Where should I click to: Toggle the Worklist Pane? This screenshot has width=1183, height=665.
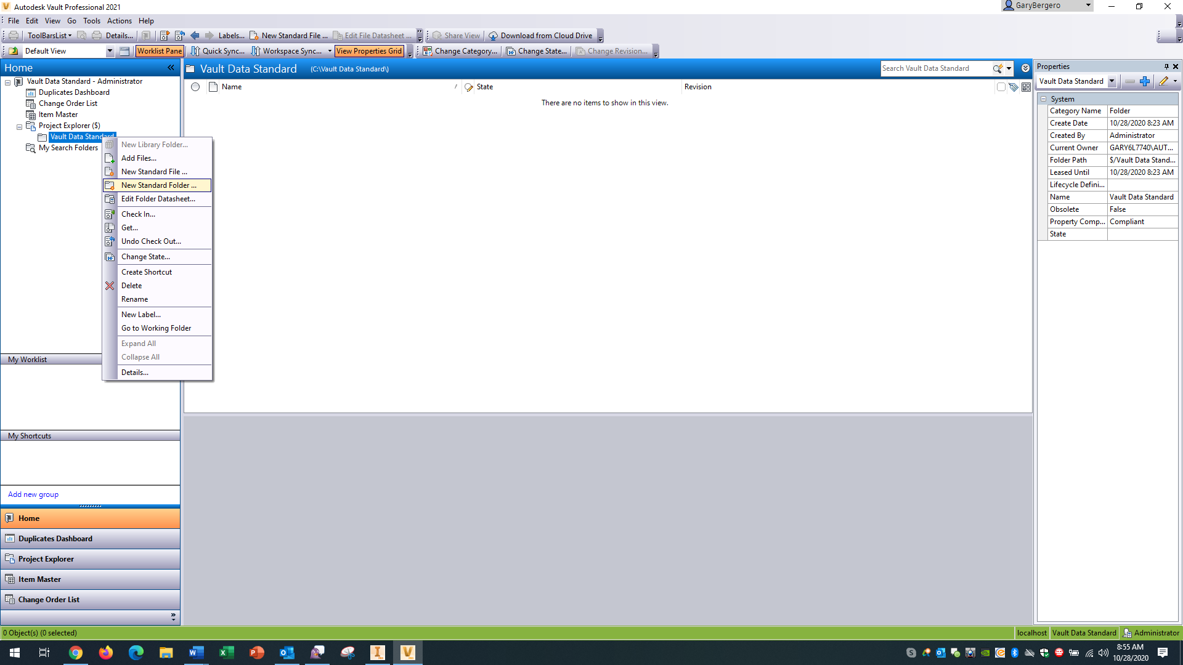[159, 50]
